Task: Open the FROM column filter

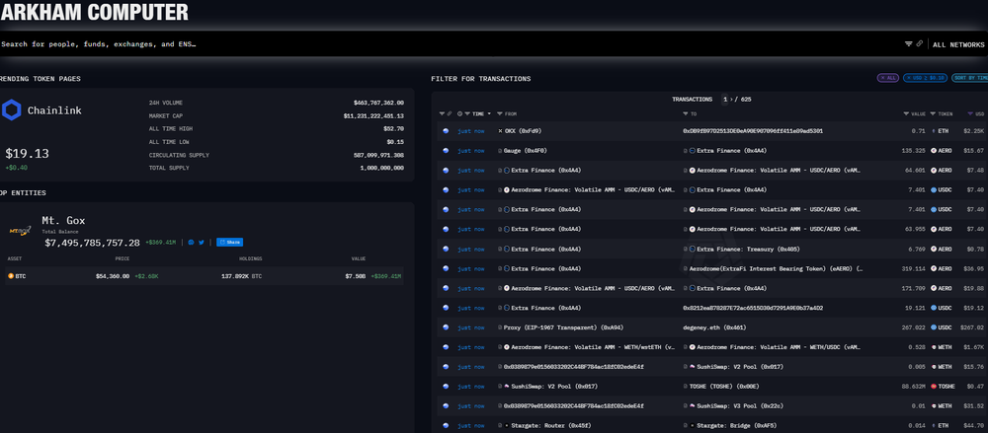Action: (500, 113)
